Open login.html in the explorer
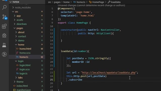The height and width of the screenshot is (91, 161). coord(25,65)
